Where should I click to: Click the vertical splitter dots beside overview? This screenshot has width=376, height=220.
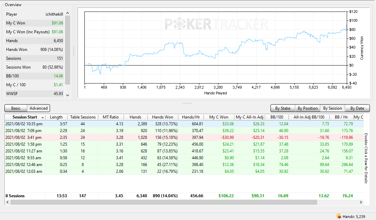74,51
